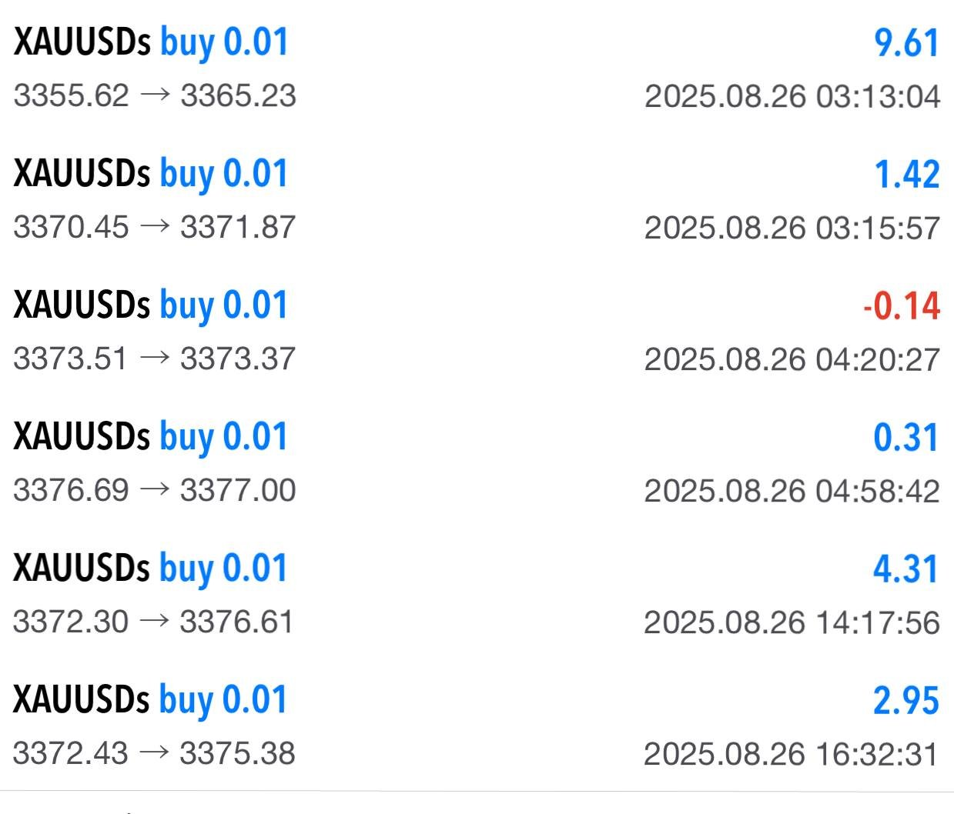The image size is (954, 814).
Task: Tap the 3373.51 → 3373.37 price line
Action: pyautogui.click(x=155, y=359)
